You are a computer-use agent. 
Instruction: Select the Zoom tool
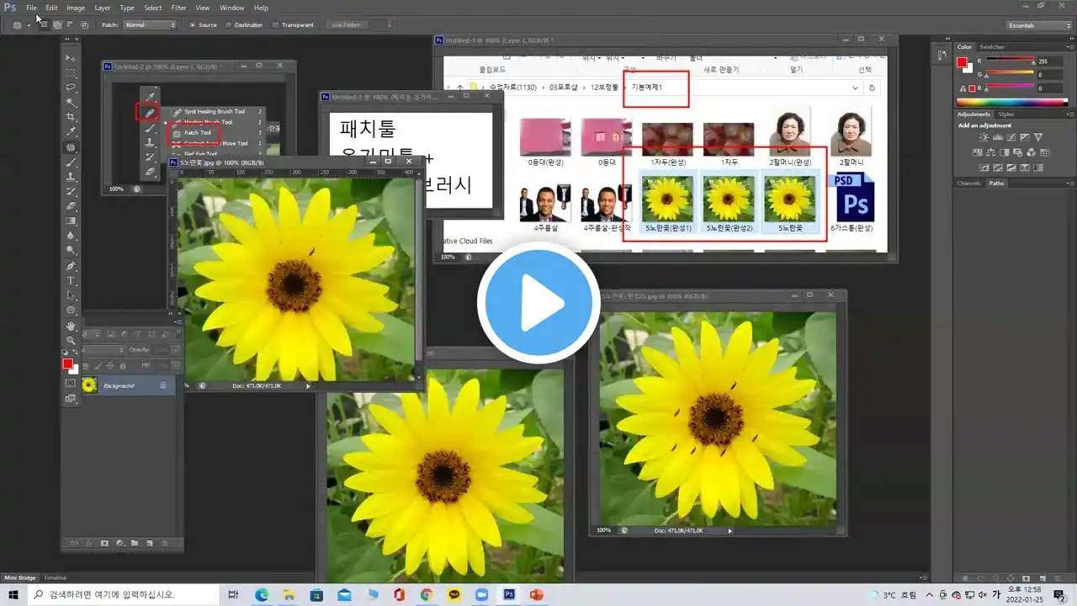(72, 340)
